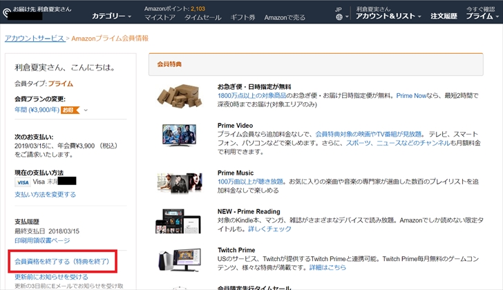Screen dimensions: 503x290
Task: Click 更新前にお知らせを受ける link
Action: [51, 277]
